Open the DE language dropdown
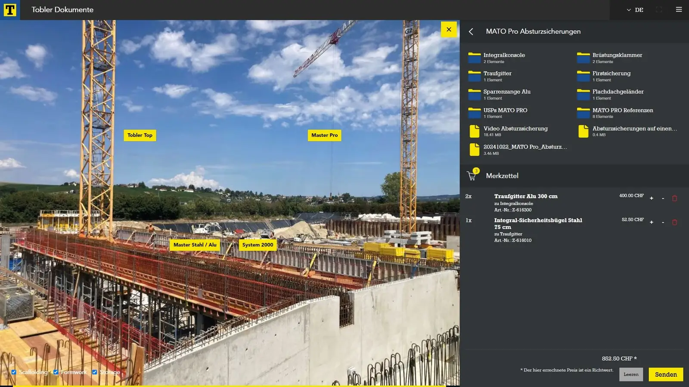 (x=635, y=10)
